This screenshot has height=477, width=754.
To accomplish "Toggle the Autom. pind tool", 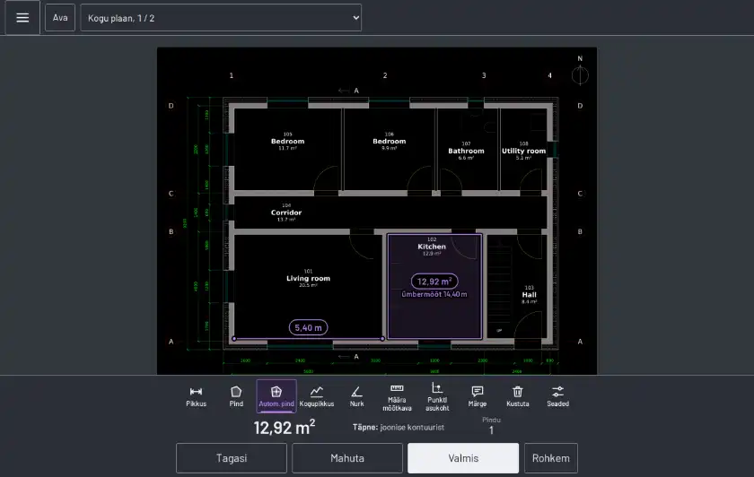I will (x=276, y=396).
